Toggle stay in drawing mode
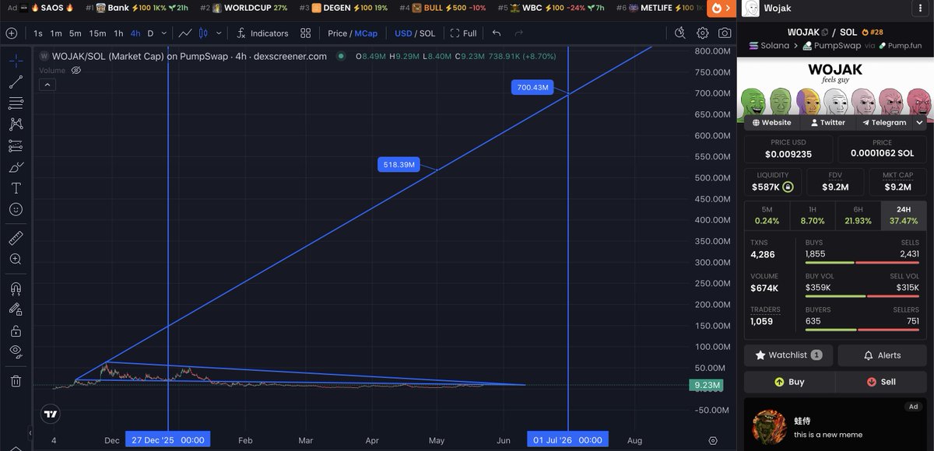Viewport: 934px width, 451px height. click(16, 309)
